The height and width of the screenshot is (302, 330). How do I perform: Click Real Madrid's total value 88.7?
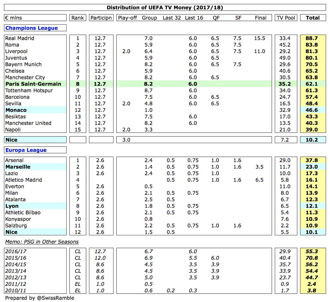[312, 38]
